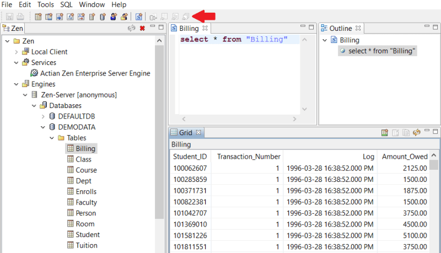
Task: Open the SQL menu
Action: [x=66, y=4]
